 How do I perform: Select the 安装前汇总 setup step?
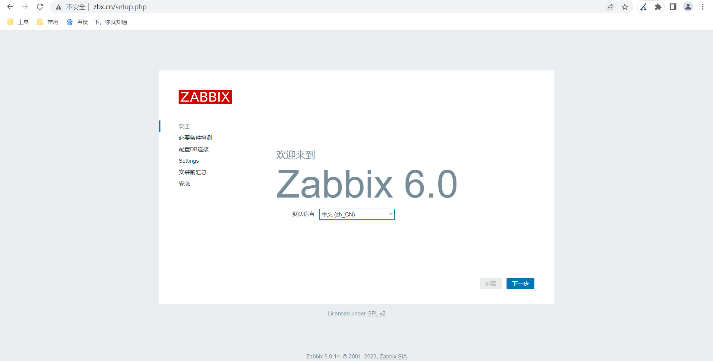193,172
